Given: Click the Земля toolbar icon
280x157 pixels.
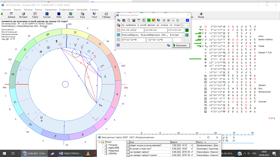Looking at the screenshot, I should 71,14.
